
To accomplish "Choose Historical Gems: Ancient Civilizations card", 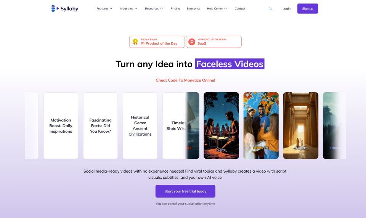I will point(140,125).
